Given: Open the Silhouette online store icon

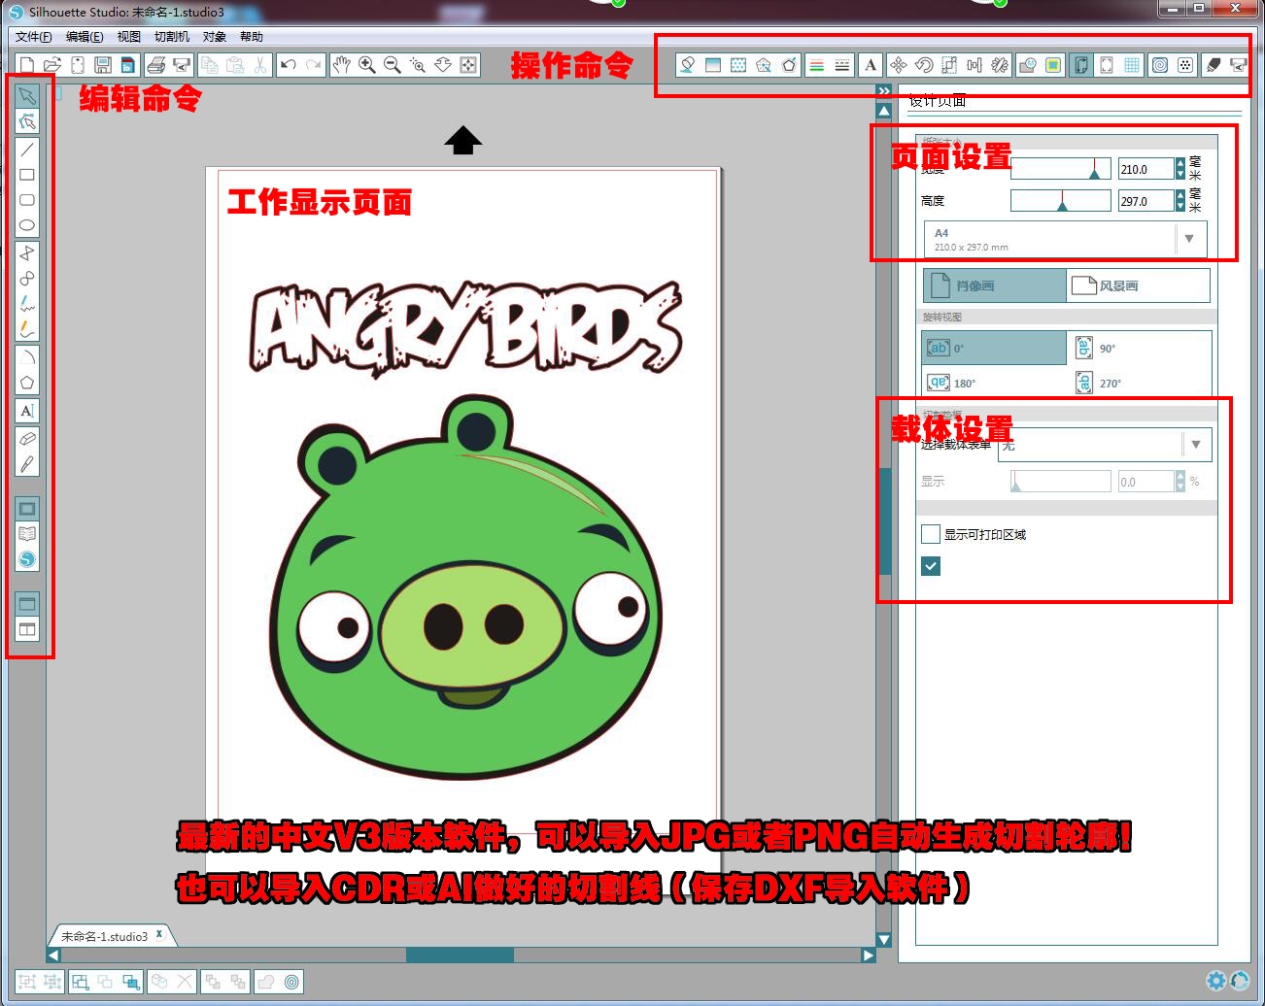Looking at the screenshot, I should click(27, 559).
